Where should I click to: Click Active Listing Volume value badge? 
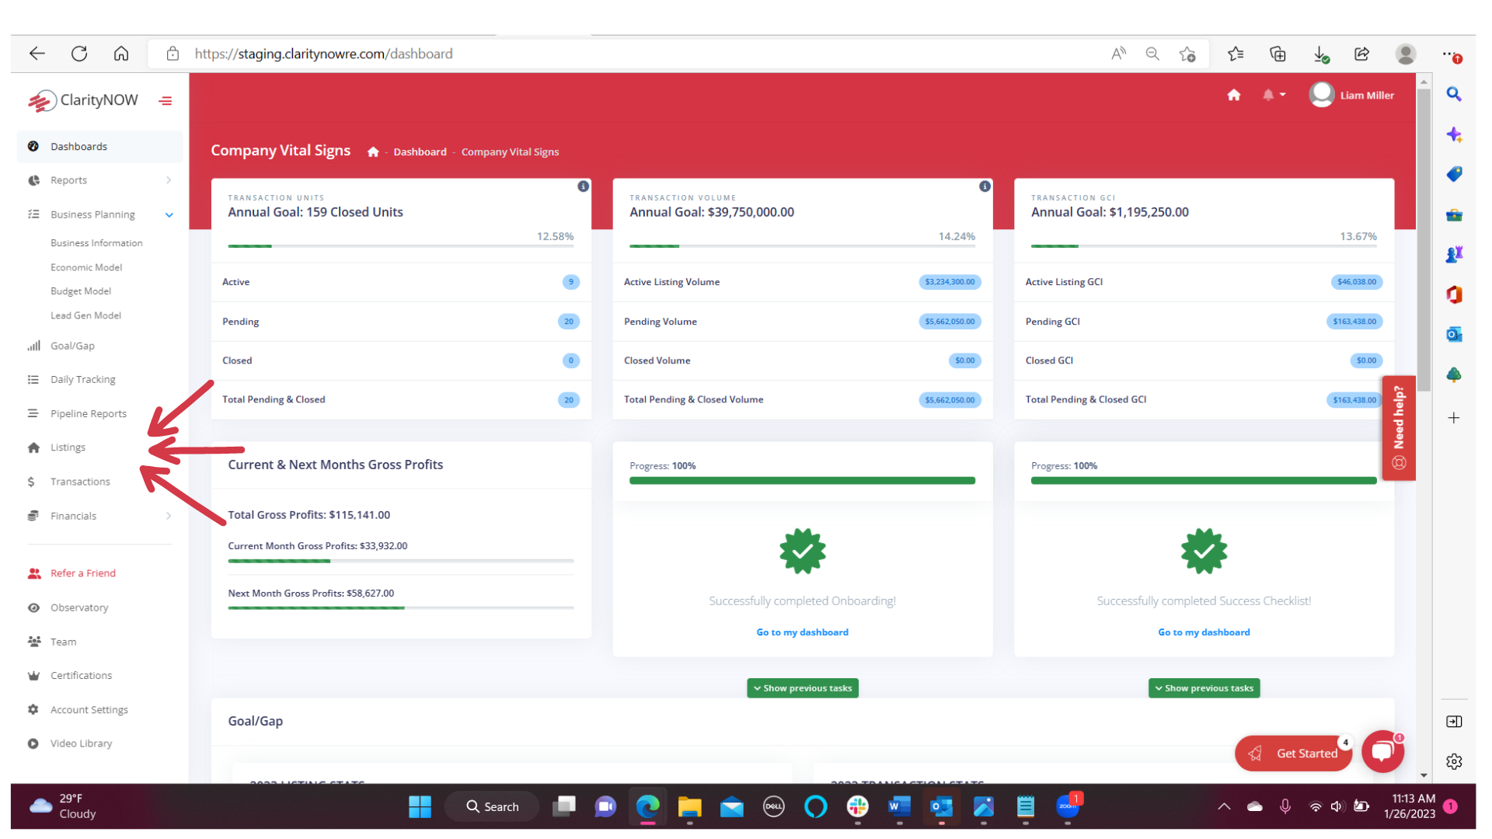950,282
